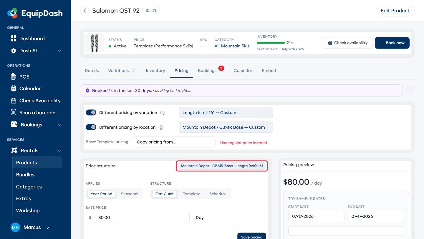Image resolution: width=424 pixels, height=239 pixels.
Task: Click the green inventory progress bar
Action: [271, 43]
